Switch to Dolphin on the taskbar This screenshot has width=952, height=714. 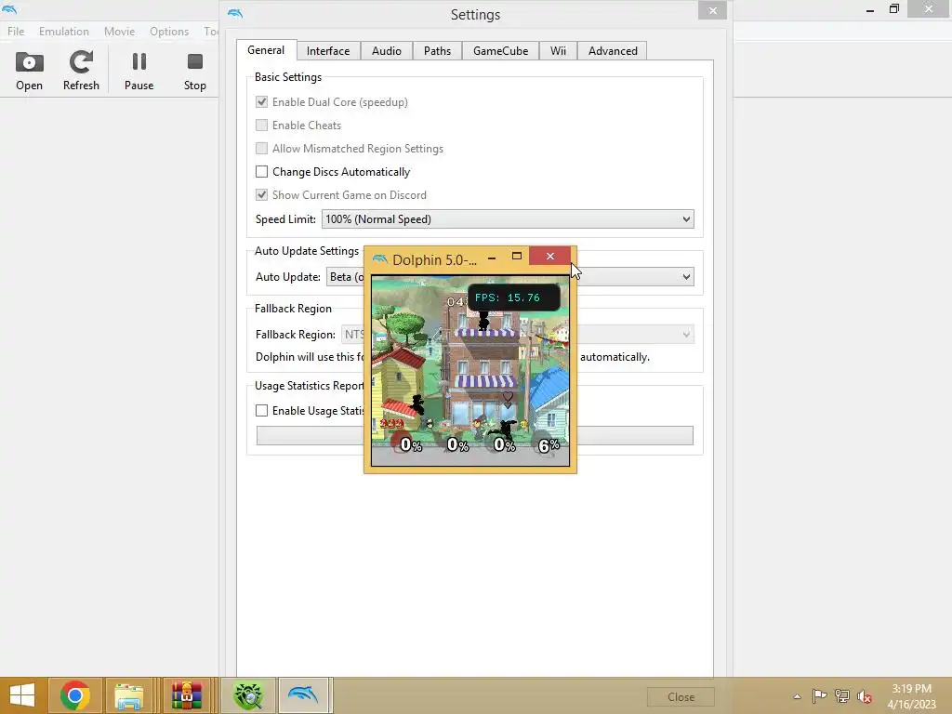[x=304, y=695]
